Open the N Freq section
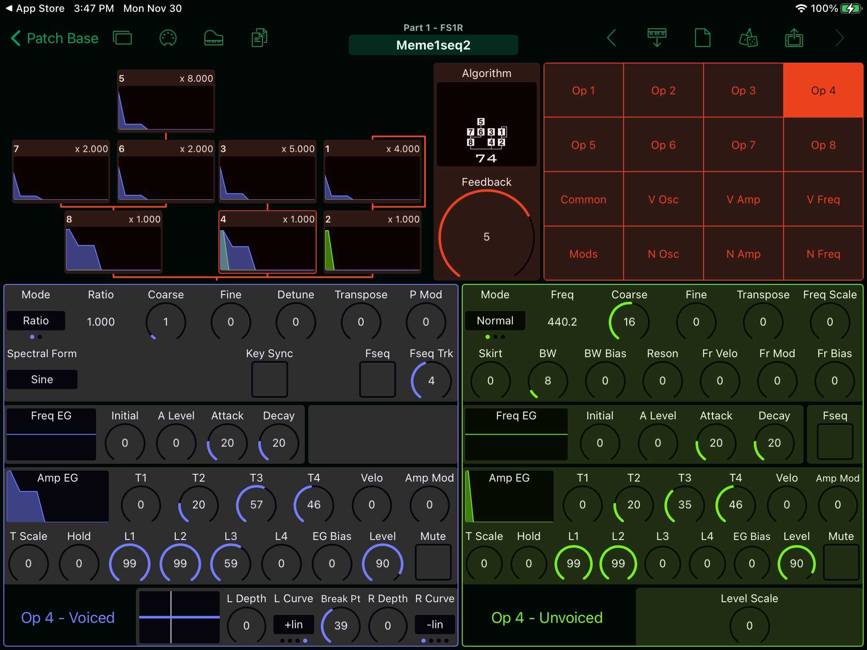Viewport: 867px width, 650px height. (x=823, y=254)
